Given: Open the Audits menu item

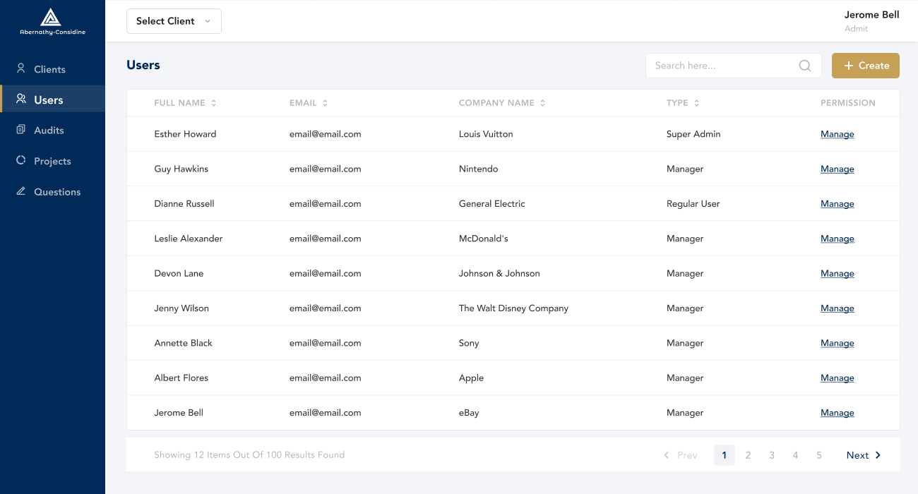Looking at the screenshot, I should (x=49, y=131).
